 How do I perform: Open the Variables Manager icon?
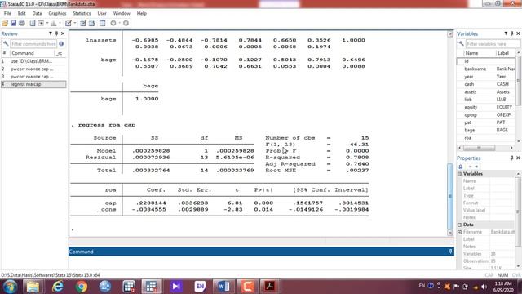[x=102, y=23]
